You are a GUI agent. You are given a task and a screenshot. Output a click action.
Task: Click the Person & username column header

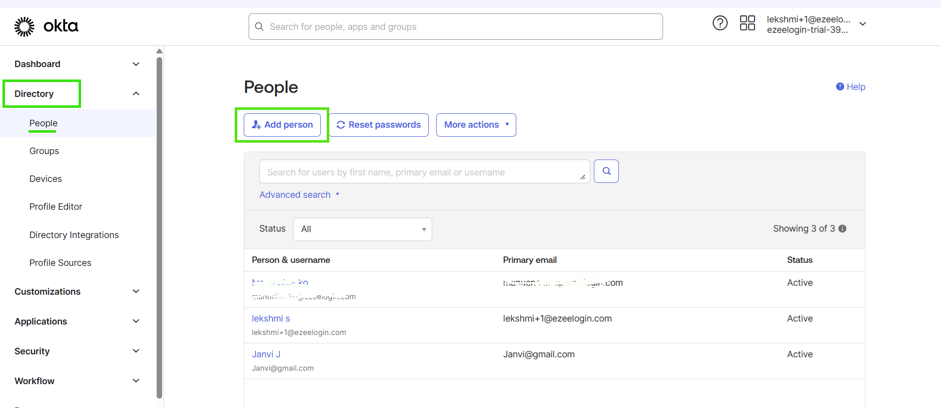[291, 260]
